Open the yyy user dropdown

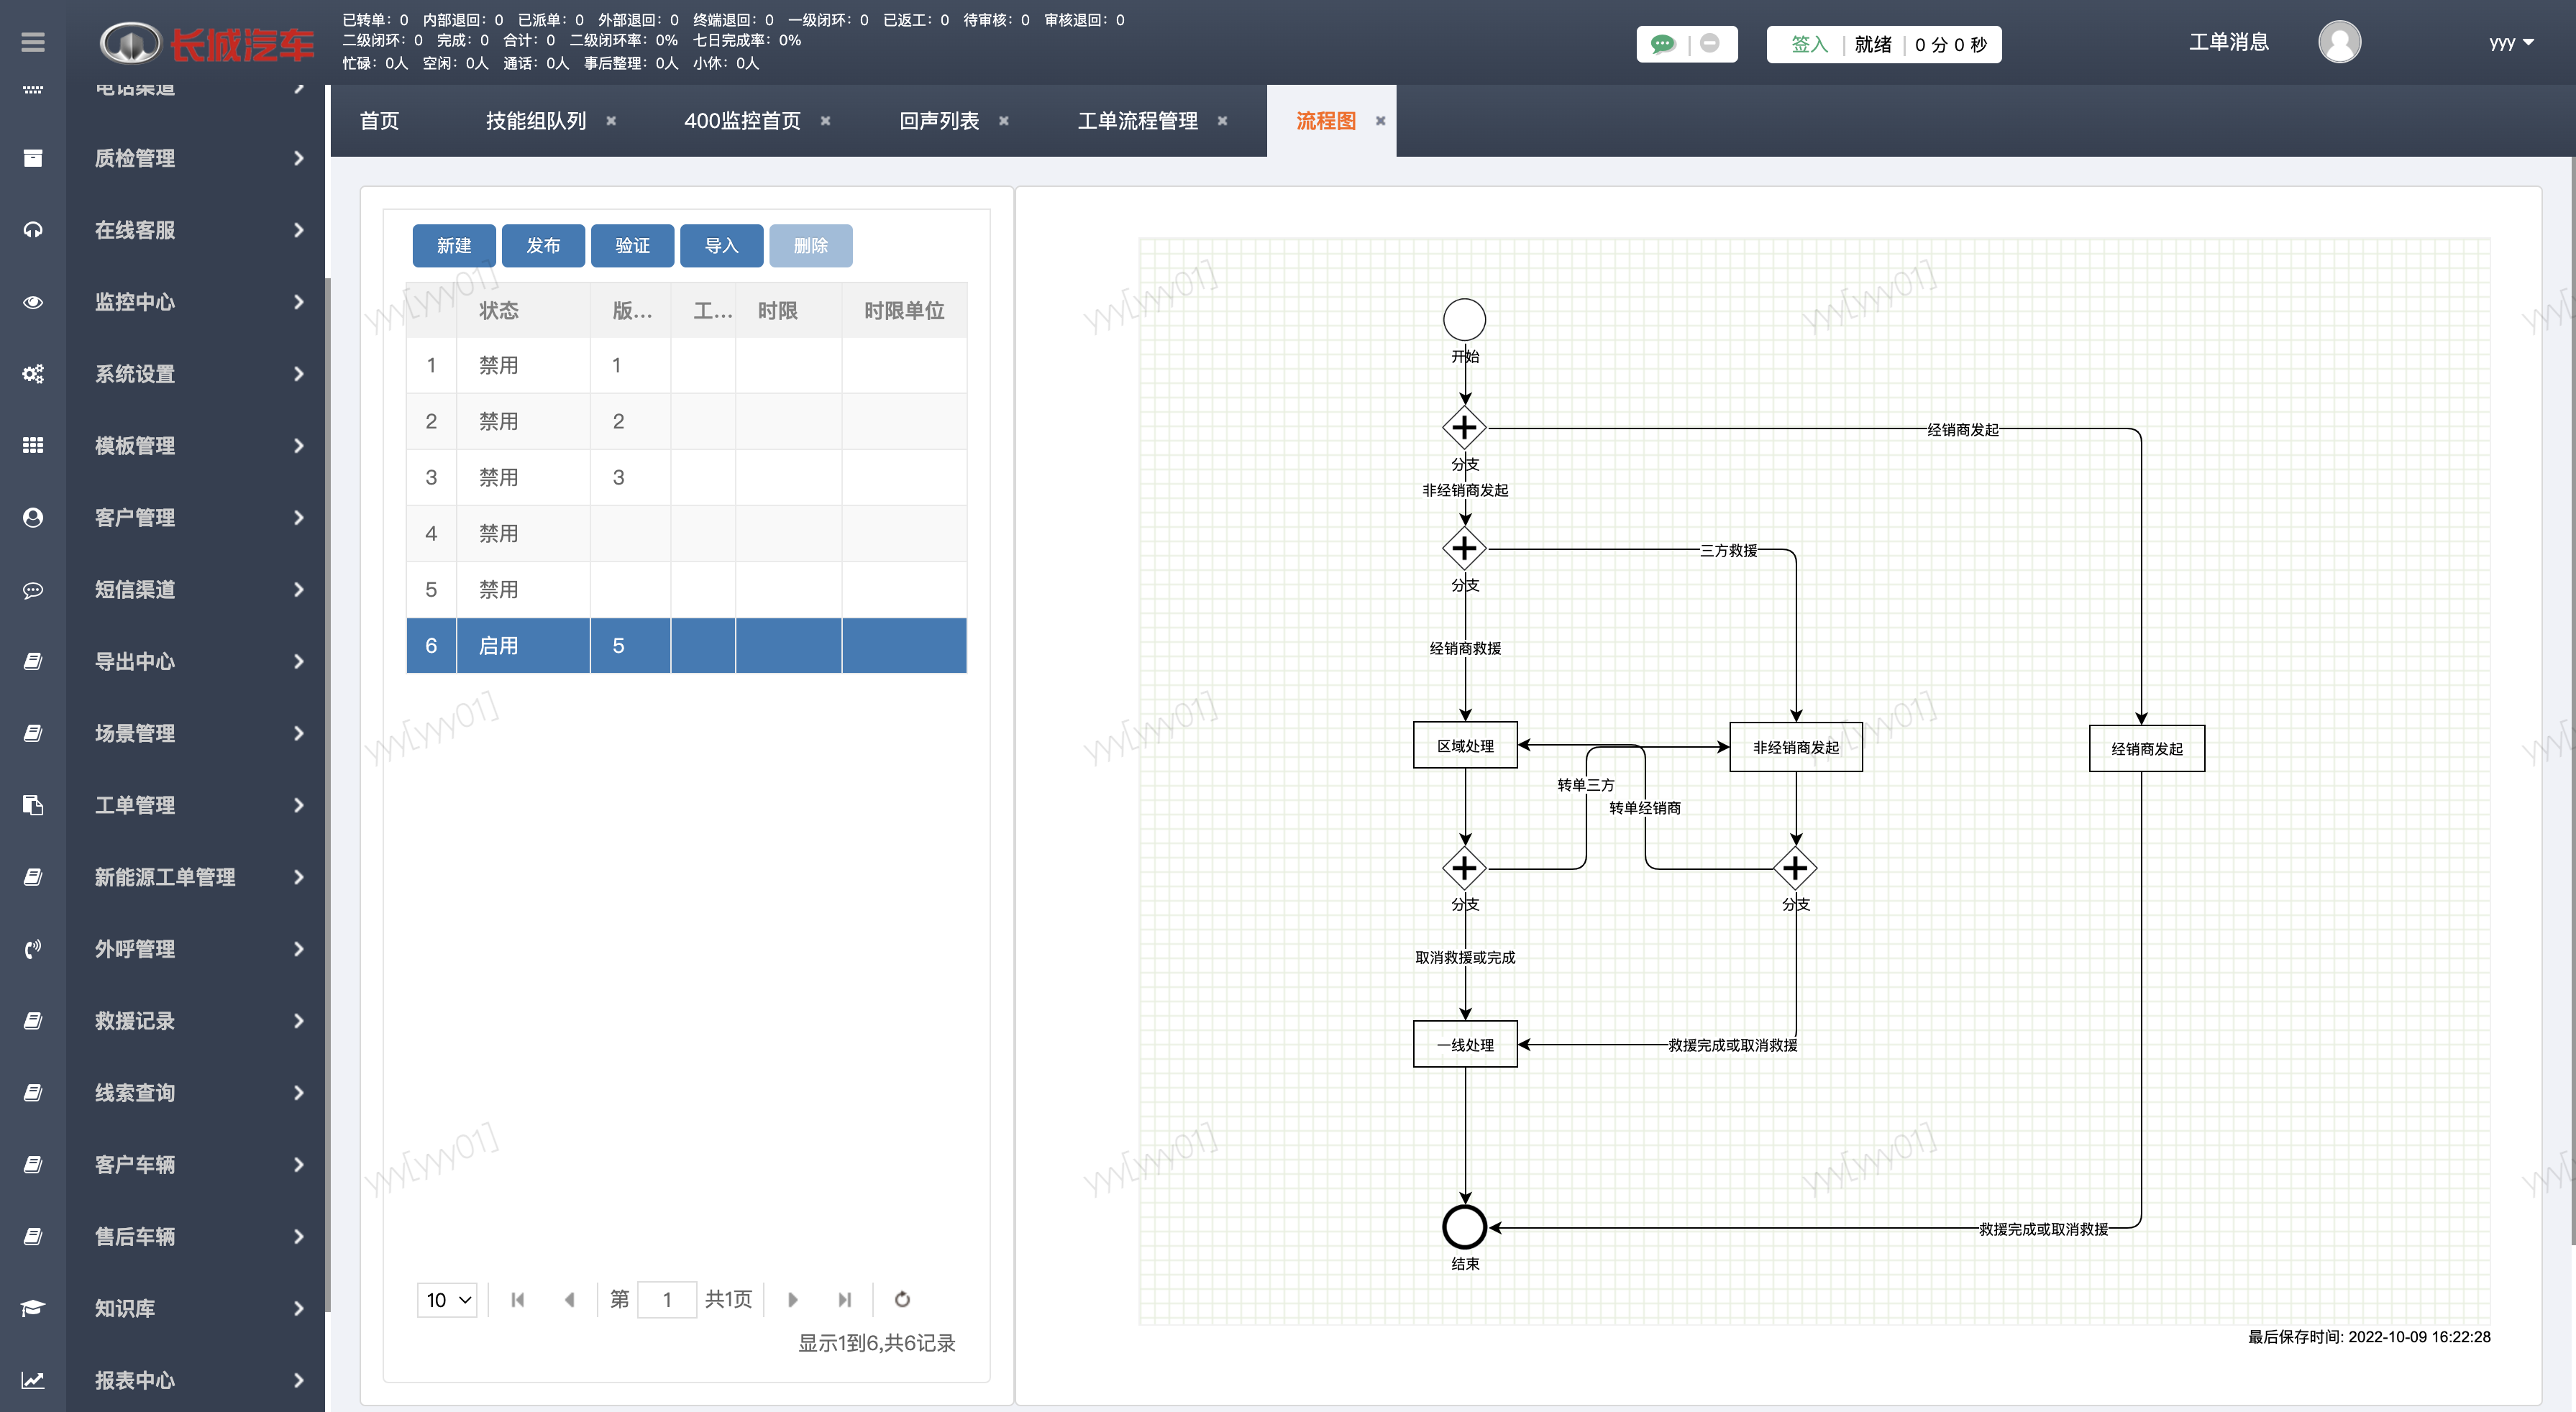(x=2511, y=43)
